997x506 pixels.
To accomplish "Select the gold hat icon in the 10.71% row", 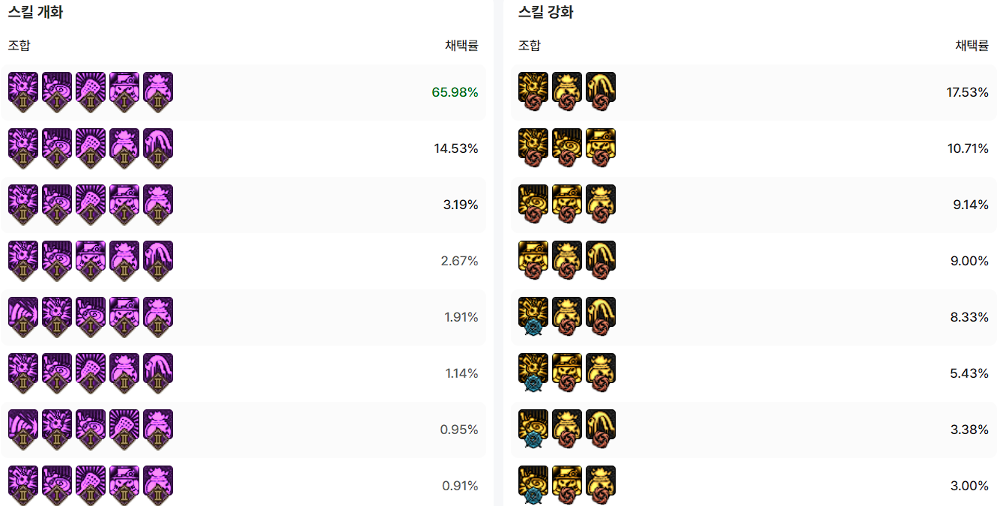I will pos(601,148).
